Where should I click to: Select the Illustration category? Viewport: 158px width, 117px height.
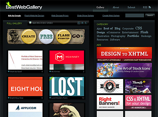tap(103, 36)
